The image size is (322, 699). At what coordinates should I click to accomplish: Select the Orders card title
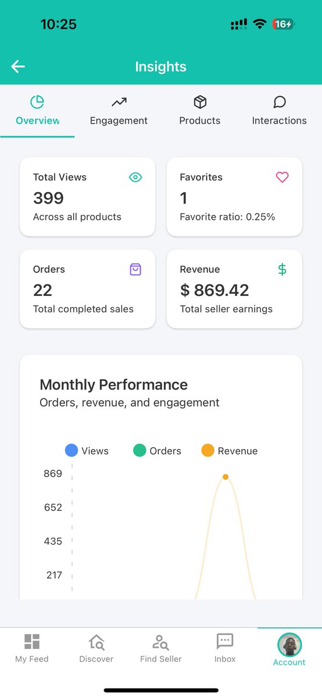pos(49,269)
